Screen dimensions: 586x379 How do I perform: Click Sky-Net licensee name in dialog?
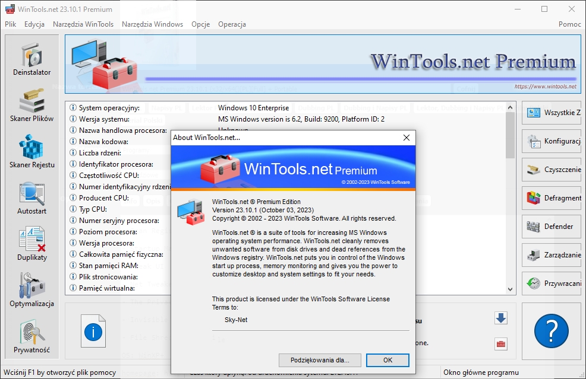236,320
